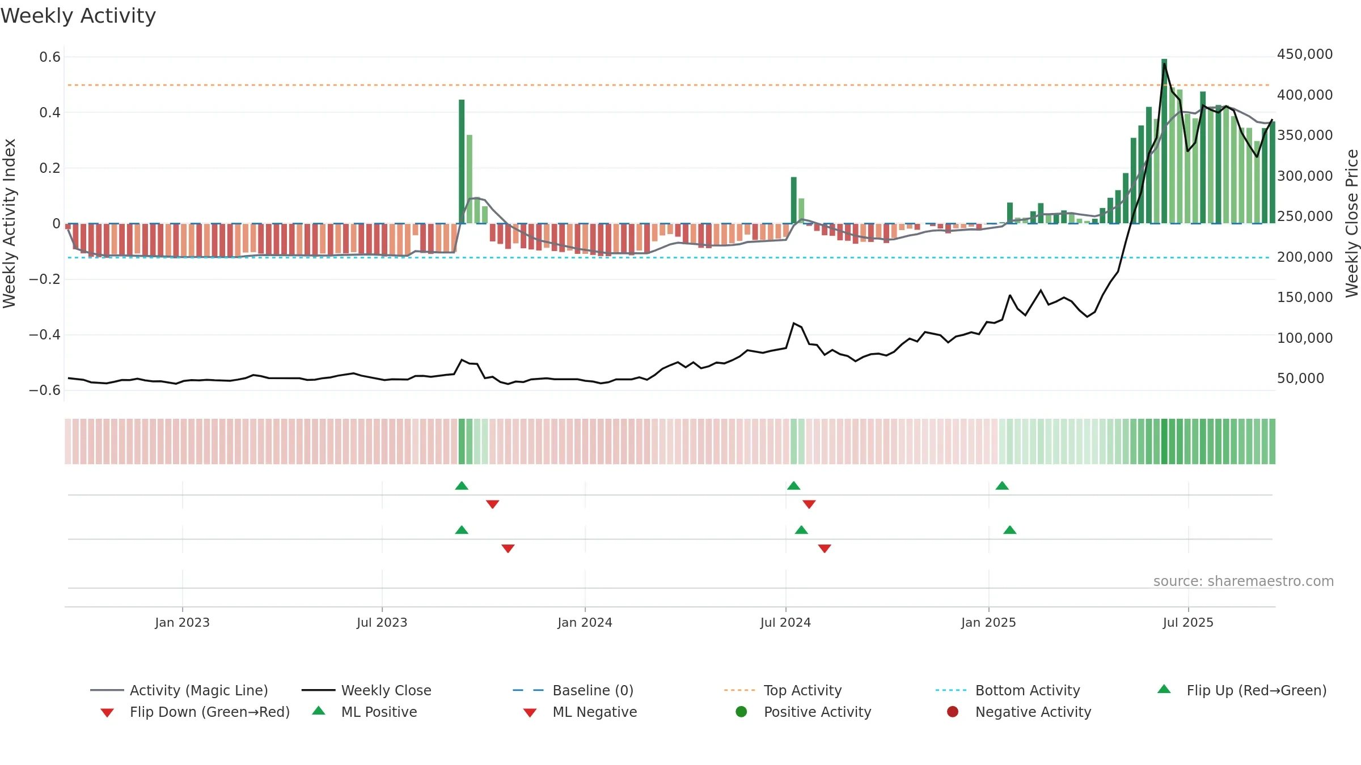This screenshot has width=1361, height=765.
Task: Click the darkest green heat strip cell near June 2025
Action: click(x=1164, y=441)
